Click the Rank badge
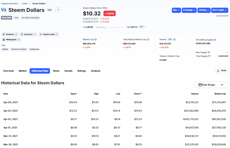Screen dimensions: 230x148 coord(6,18)
